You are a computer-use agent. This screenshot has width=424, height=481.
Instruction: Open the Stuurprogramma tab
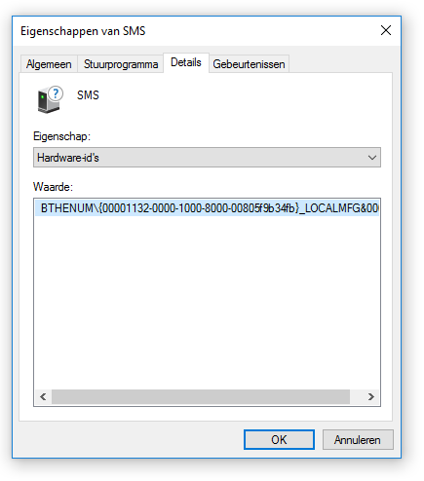click(121, 64)
